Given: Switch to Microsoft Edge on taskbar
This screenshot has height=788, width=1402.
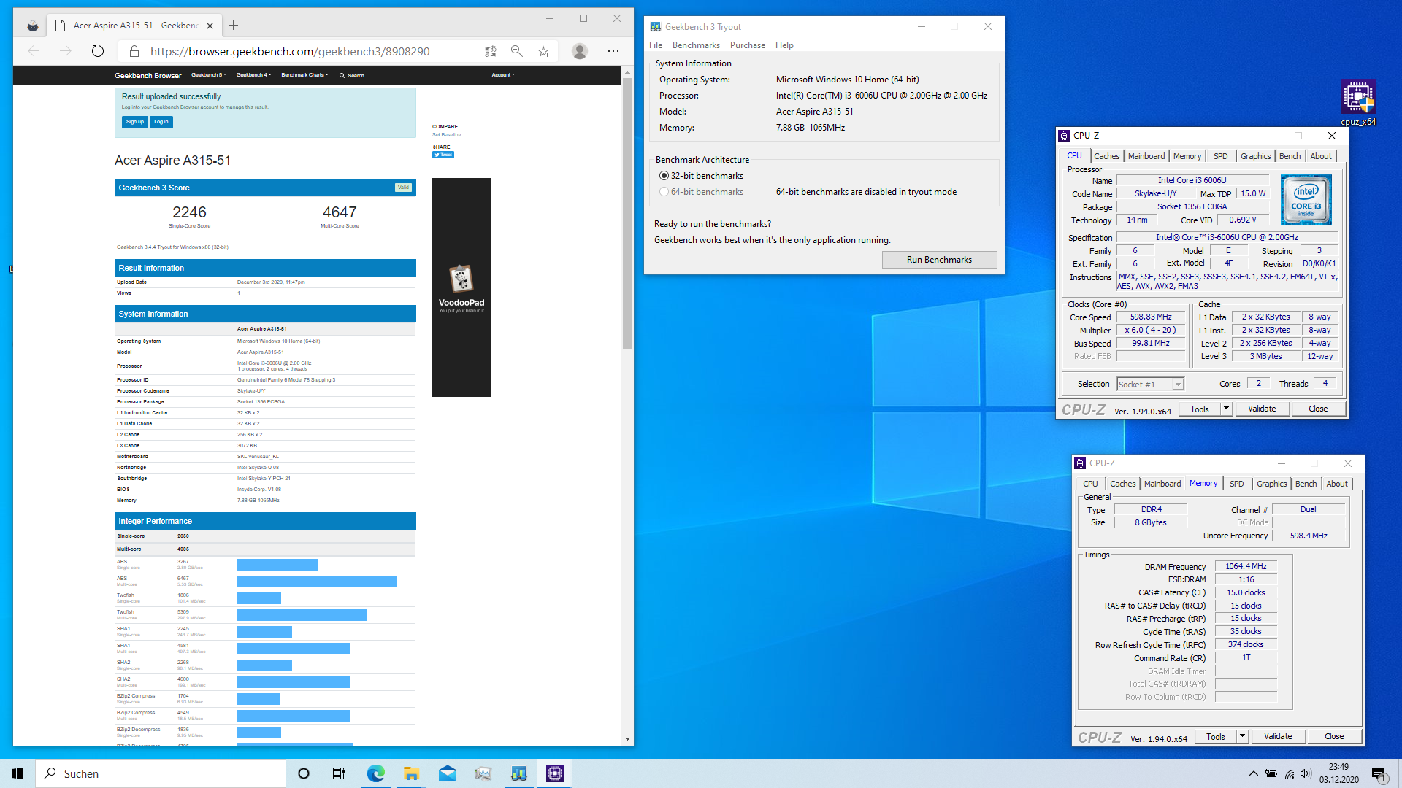Looking at the screenshot, I should pyautogui.click(x=375, y=773).
